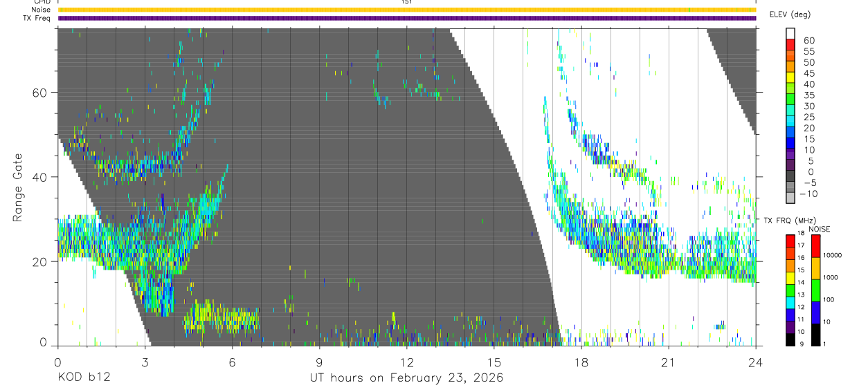Click the x-axis tick label '24'
Screen dimensions: 850x392
(x=756, y=362)
